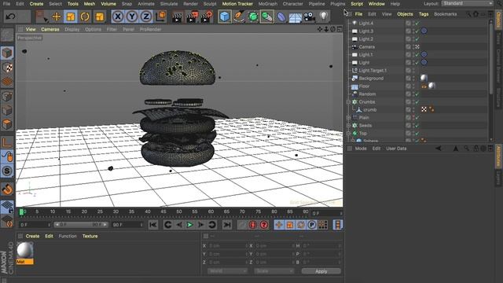Add a Light bulb object
Viewport: 503px width, 283px height.
pyautogui.click(x=324, y=17)
